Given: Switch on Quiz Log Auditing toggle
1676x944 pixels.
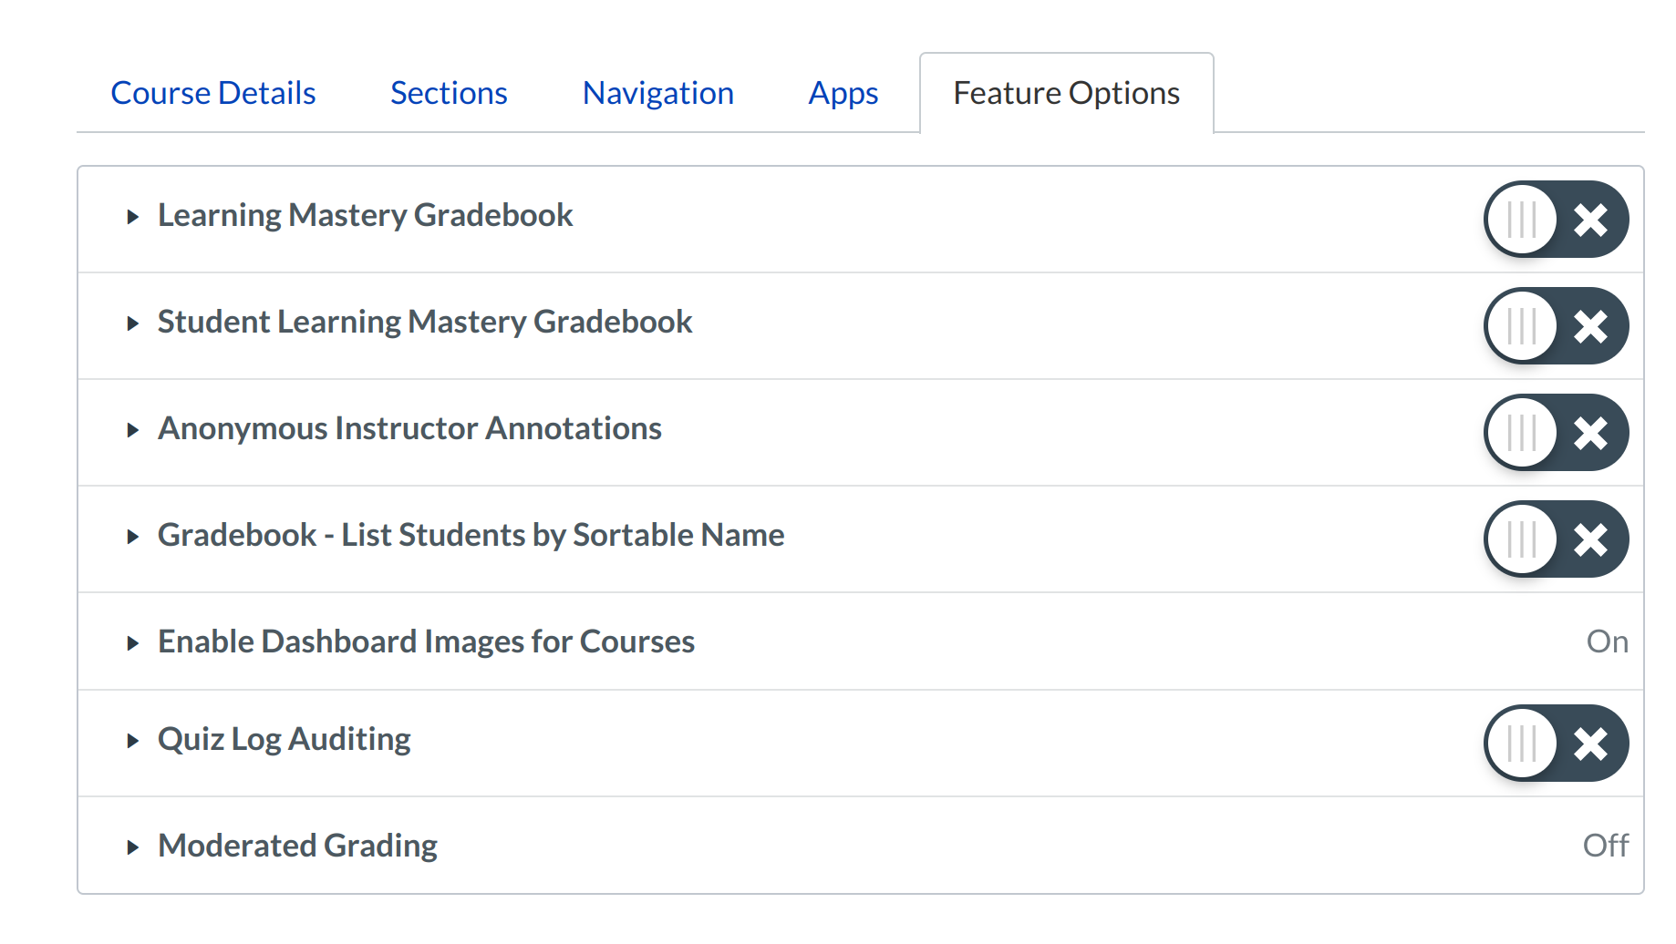Looking at the screenshot, I should pos(1556,744).
